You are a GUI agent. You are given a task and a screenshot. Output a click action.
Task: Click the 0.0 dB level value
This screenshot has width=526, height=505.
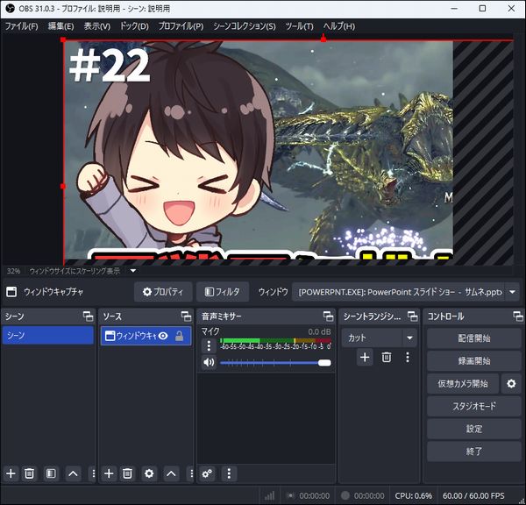pos(319,331)
